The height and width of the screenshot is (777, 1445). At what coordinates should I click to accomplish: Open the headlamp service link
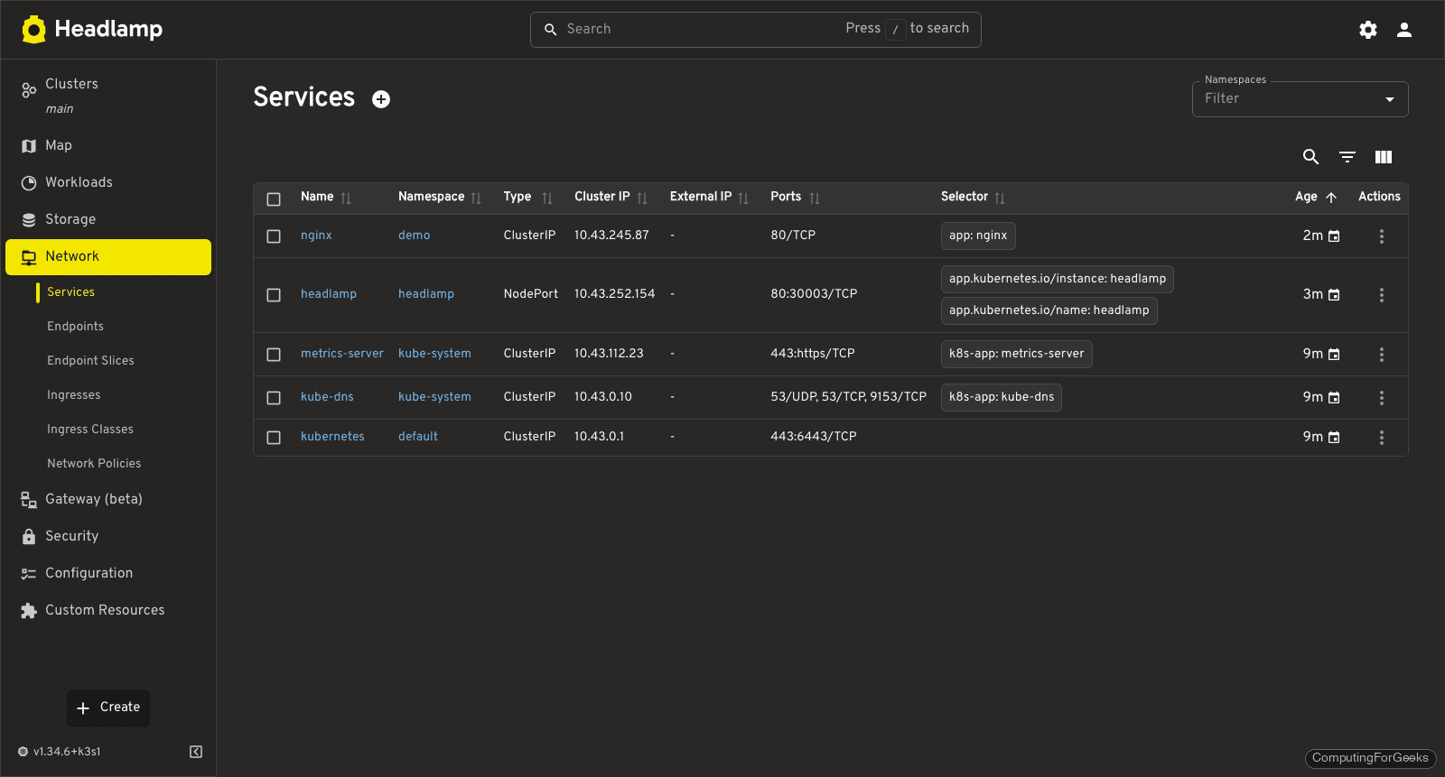329,294
